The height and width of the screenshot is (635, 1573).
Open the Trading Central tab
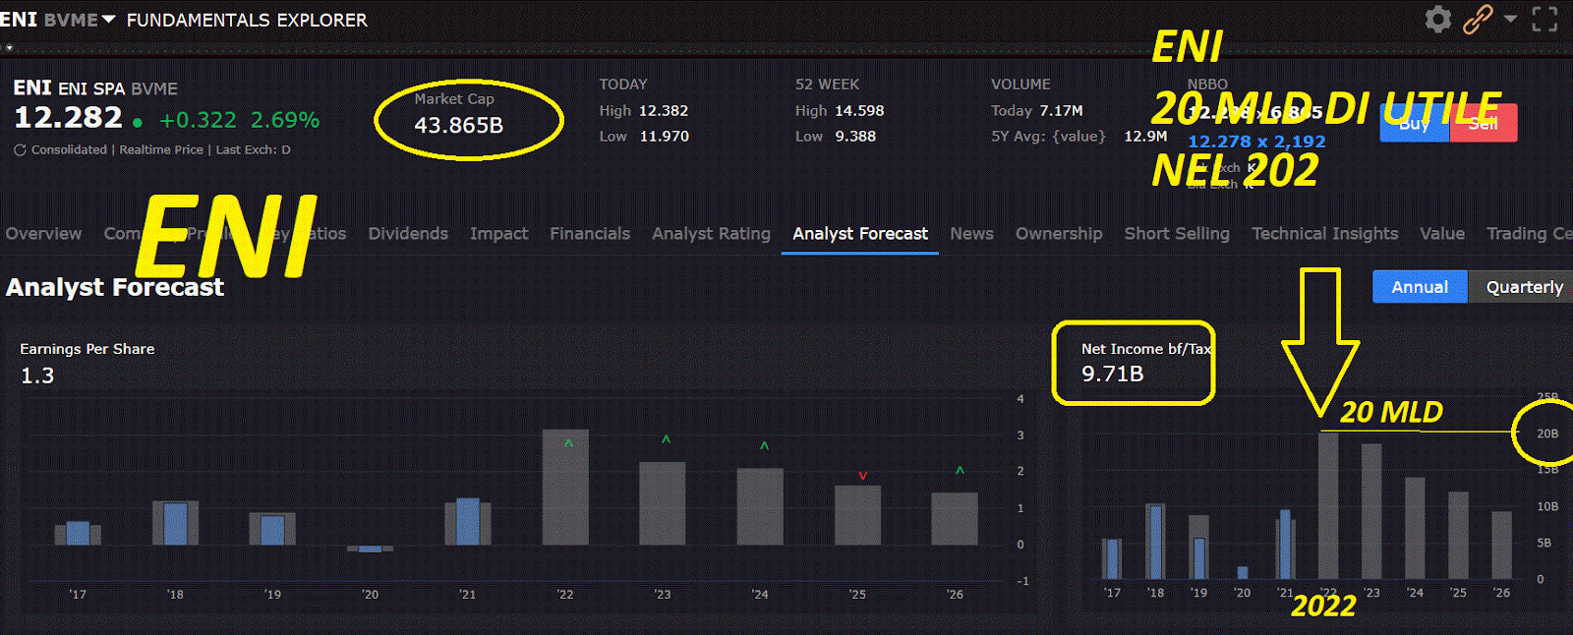coord(1529,233)
